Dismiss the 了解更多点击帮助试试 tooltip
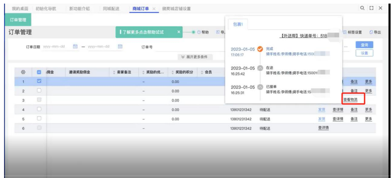The image size is (391, 178). click(178, 32)
